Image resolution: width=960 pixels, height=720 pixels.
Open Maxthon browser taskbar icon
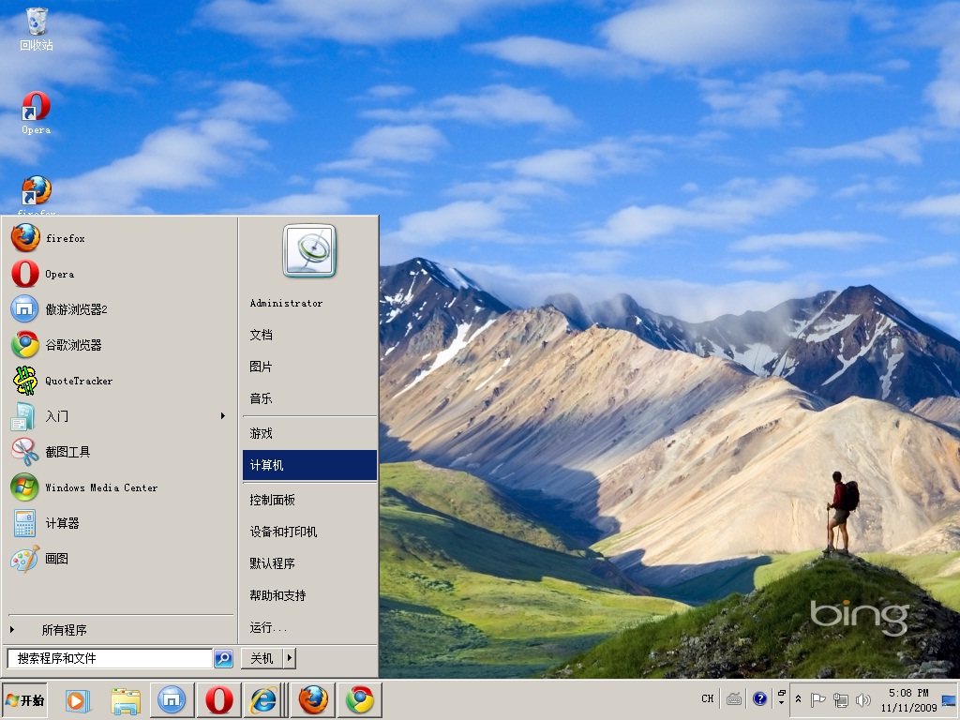coord(172,699)
